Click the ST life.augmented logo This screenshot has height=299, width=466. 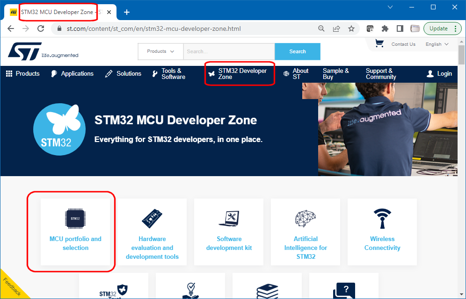tap(43, 51)
